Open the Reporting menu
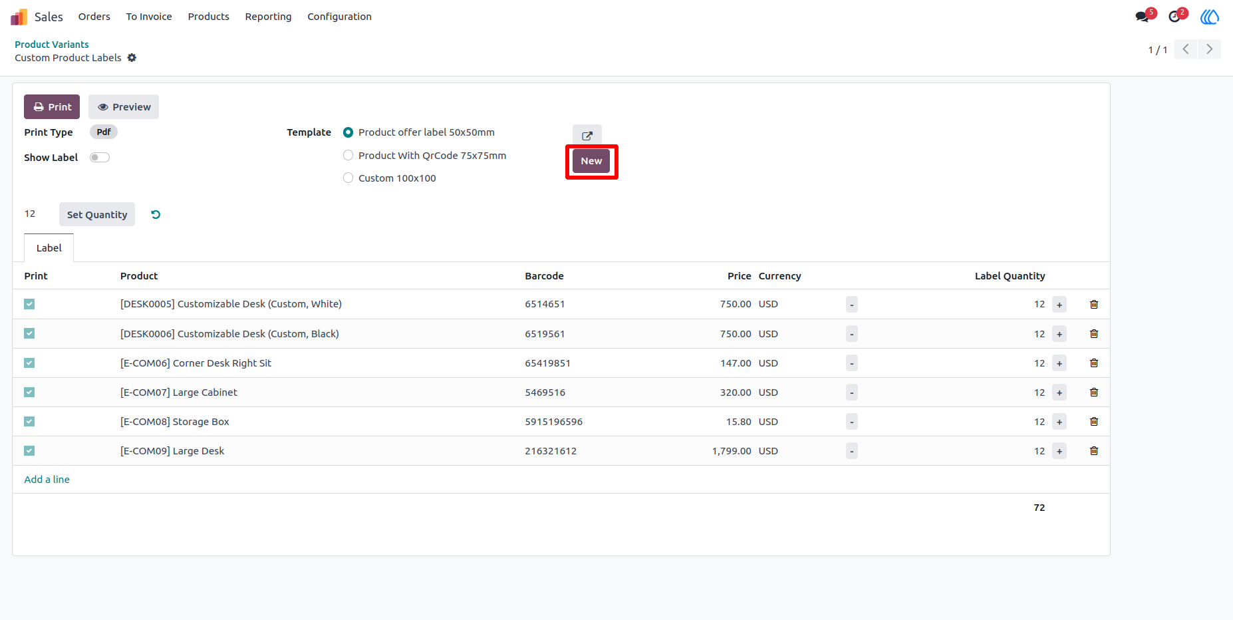Viewport: 1233px width, 620px height. click(x=268, y=17)
